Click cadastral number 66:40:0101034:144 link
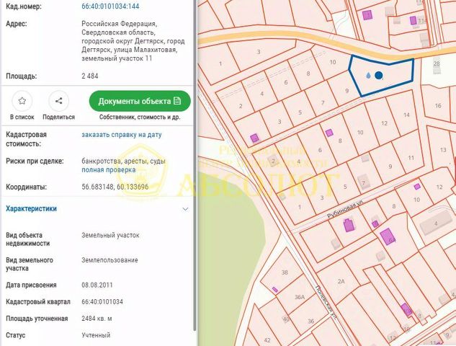 tap(110, 6)
